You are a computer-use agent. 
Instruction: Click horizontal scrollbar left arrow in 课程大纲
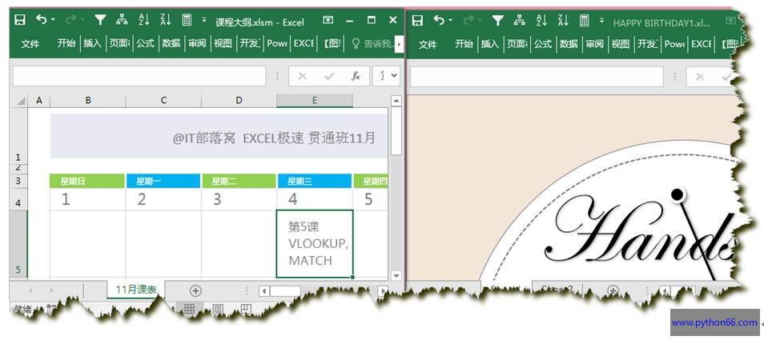[264, 291]
